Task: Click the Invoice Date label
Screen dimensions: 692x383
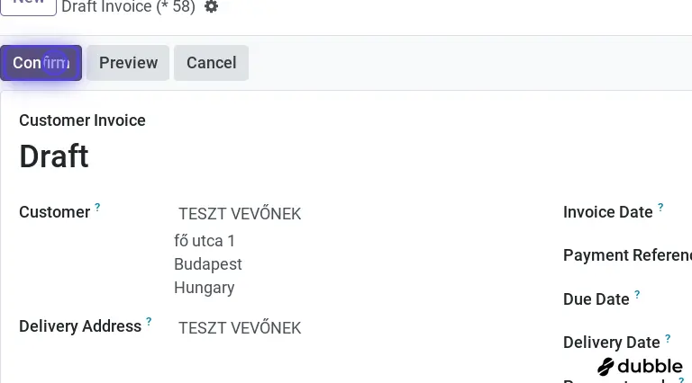Action: [607, 212]
